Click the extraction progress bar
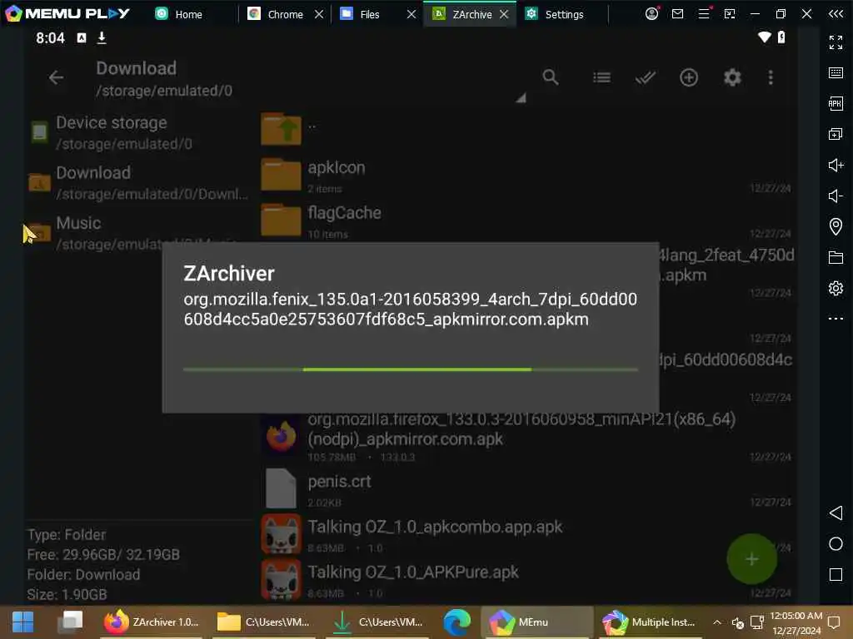 click(x=410, y=369)
